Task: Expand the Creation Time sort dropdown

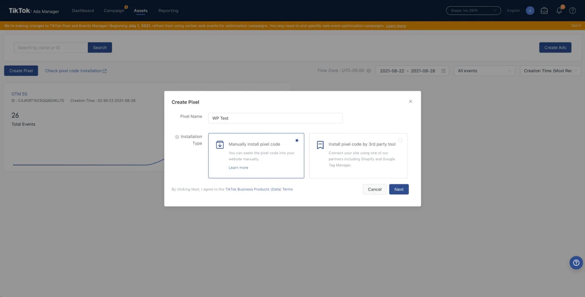Action: click(550, 71)
